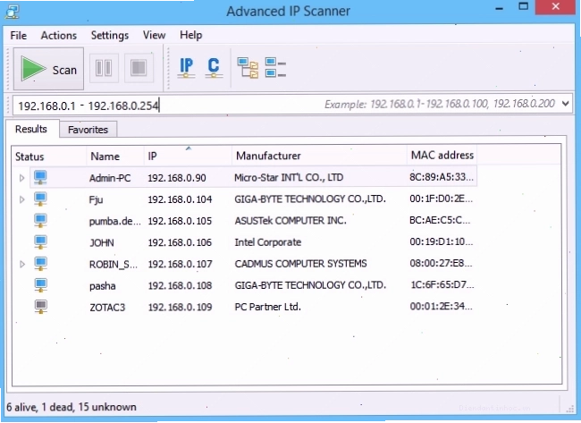The height and width of the screenshot is (423, 581).
Task: Open the Settings menu
Action: (x=110, y=35)
